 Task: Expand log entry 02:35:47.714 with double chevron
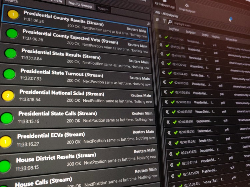(x=172, y=165)
